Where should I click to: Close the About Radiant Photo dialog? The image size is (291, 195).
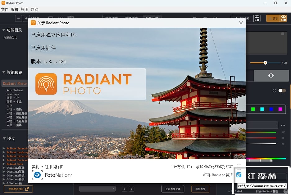241,23
